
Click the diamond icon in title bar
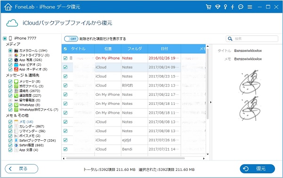click(x=217, y=7)
